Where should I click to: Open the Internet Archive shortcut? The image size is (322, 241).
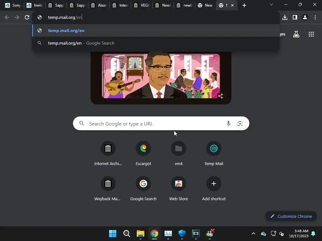(108, 153)
